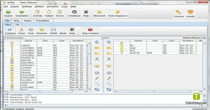Open the Settings menu

tap(27, 7)
